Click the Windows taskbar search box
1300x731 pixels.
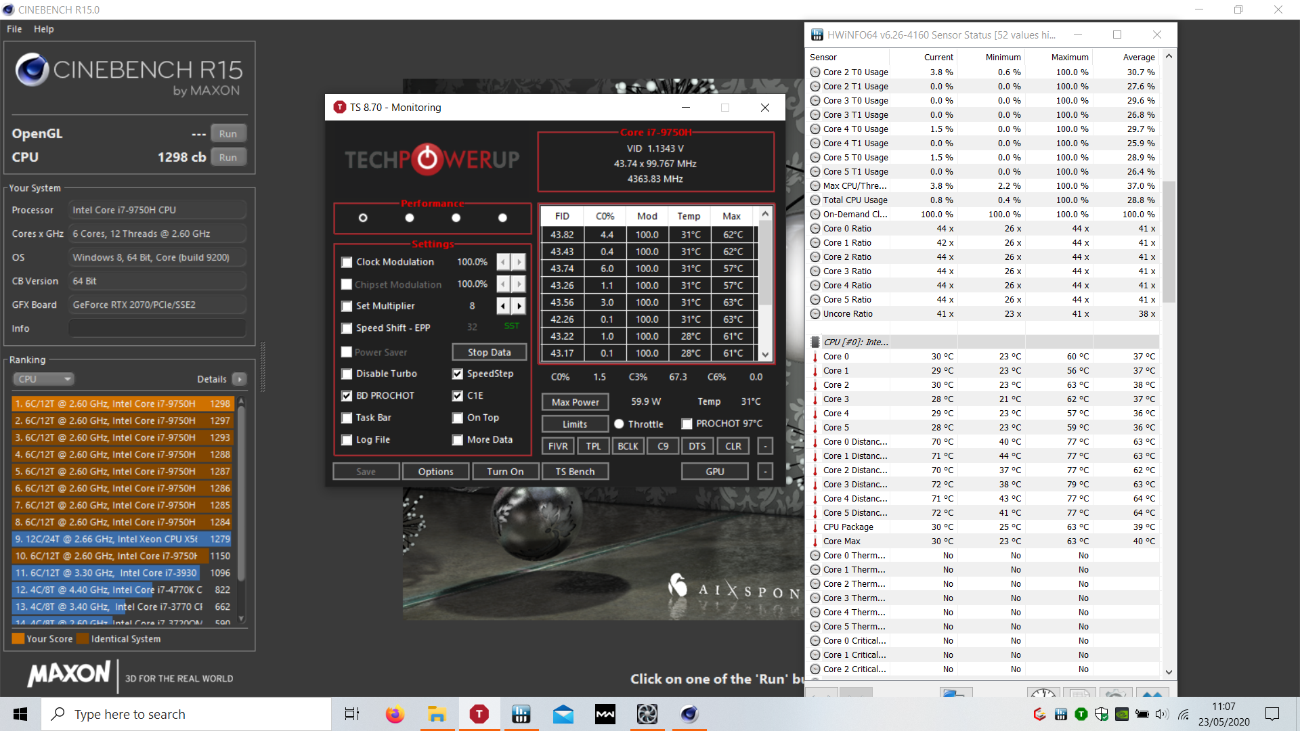click(186, 714)
